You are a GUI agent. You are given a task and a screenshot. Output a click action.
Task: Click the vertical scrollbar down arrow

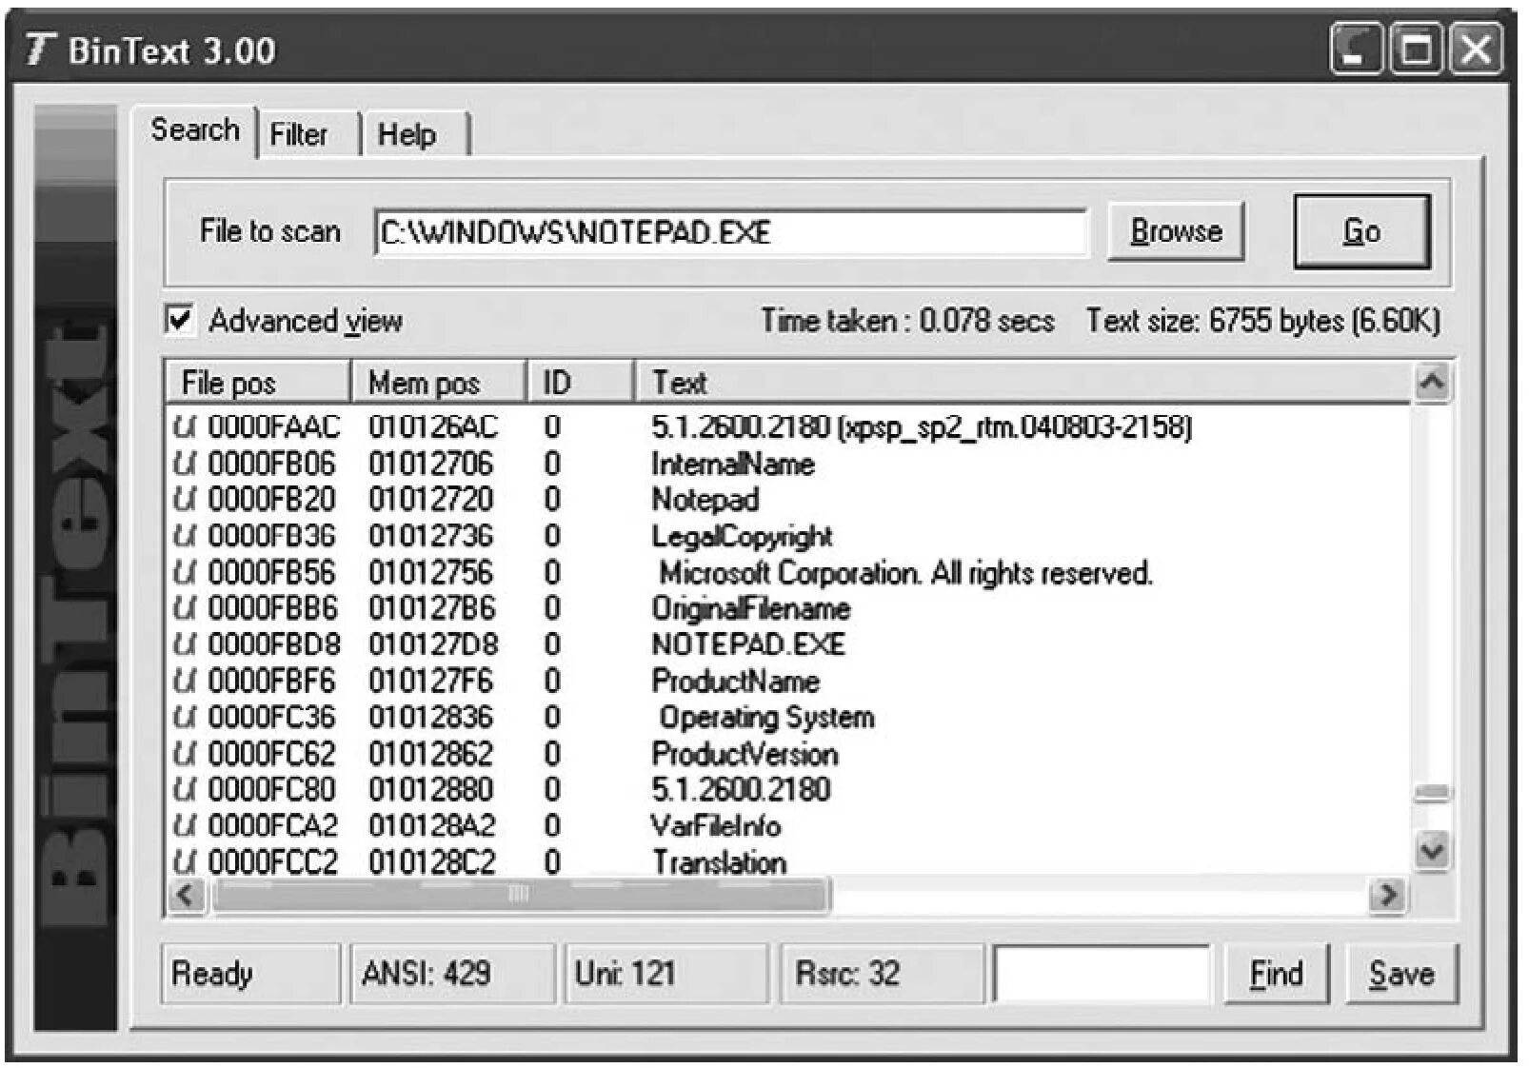[1432, 850]
